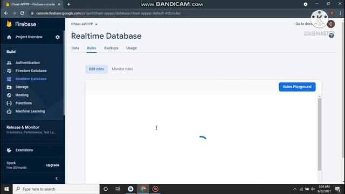Show hidden system tray icons

295,189
